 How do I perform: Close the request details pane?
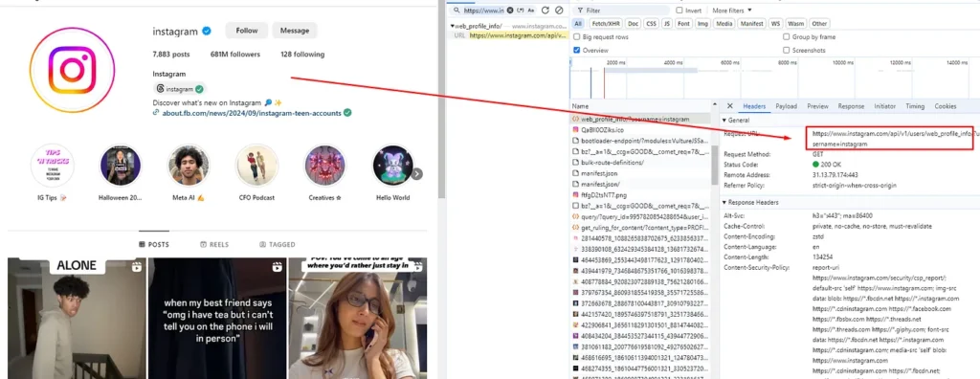(729, 106)
